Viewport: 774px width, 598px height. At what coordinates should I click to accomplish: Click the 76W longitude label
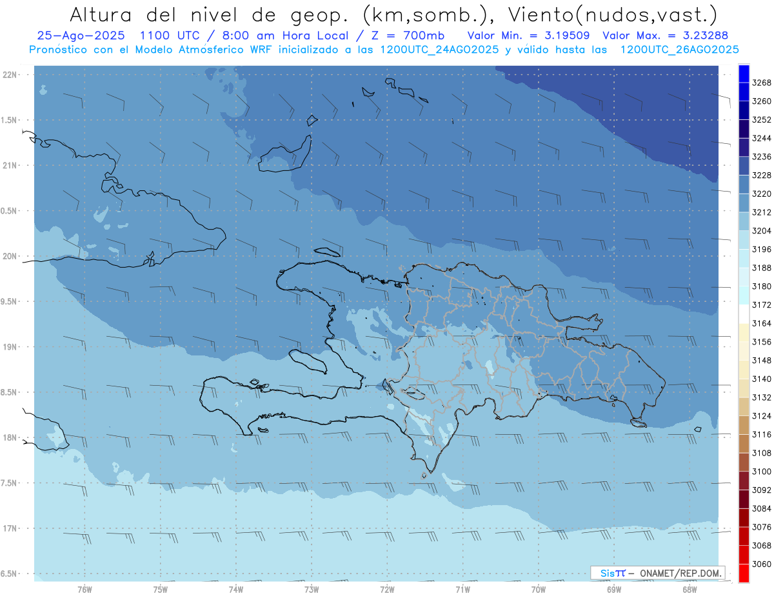pos(84,589)
